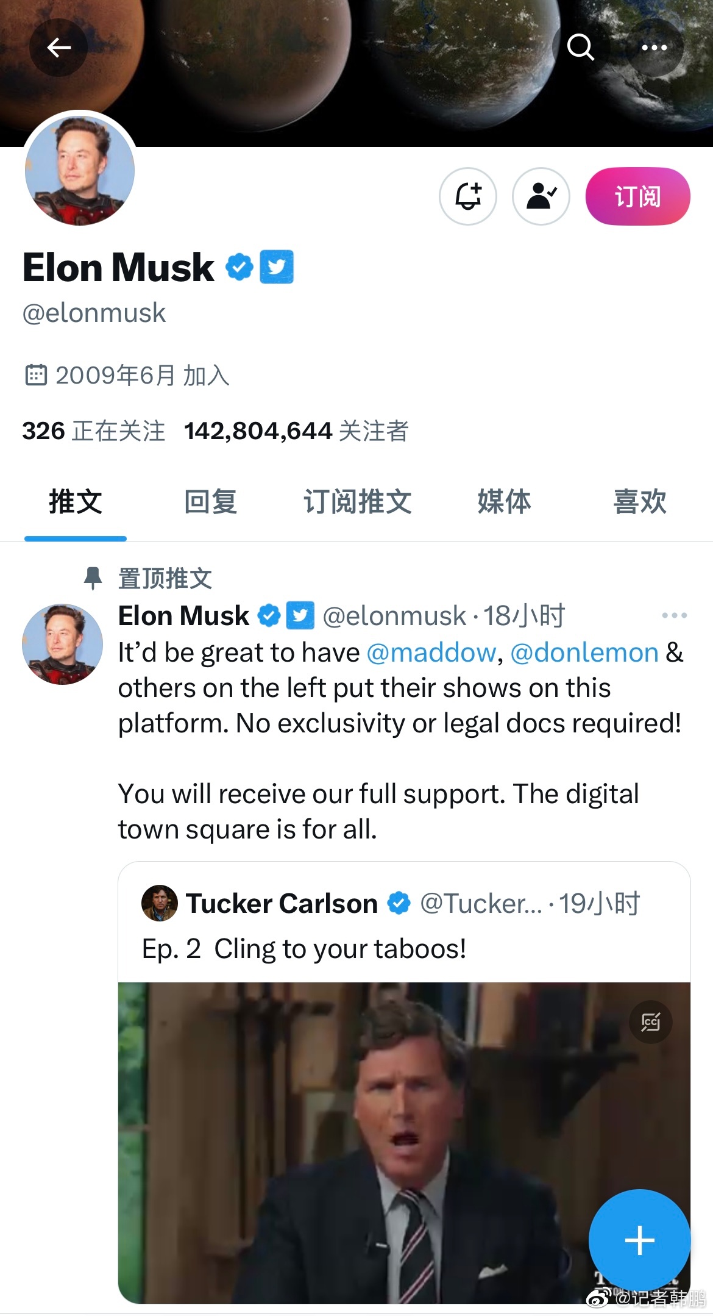This screenshot has width=713, height=1316.
Task: Tap the pink 订阅 subscribe button
Action: coord(637,196)
